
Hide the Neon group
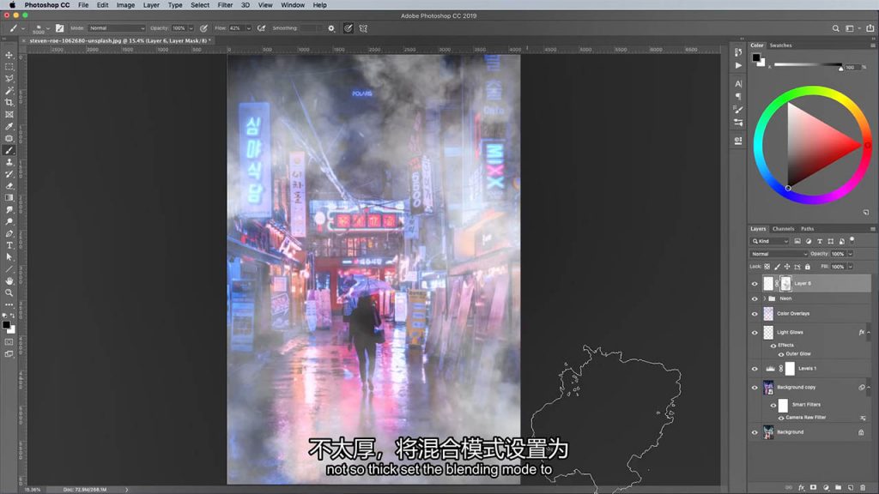(755, 299)
